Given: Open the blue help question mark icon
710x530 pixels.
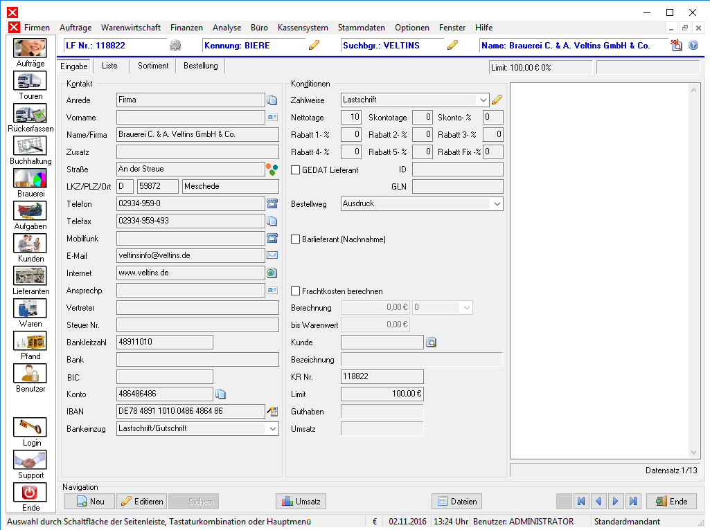Looking at the screenshot, I should (x=693, y=45).
